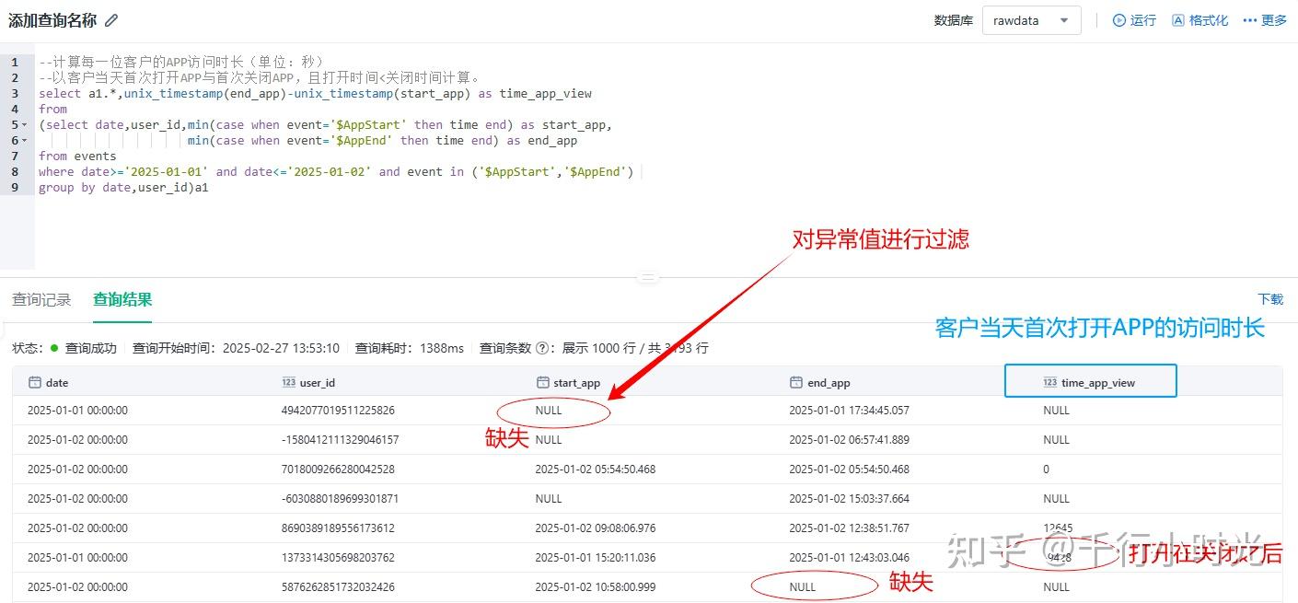Click the three-dots icon beside 更多
The image size is (1298, 603).
pos(1250,20)
